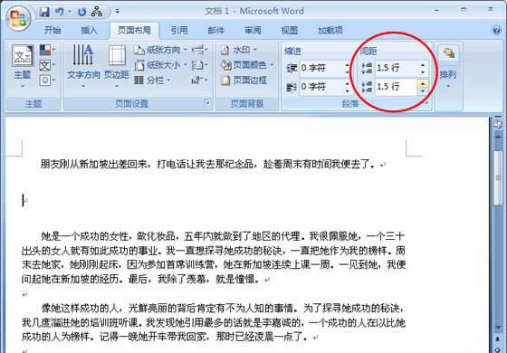Switch to the 审阅 review tab

[x=253, y=31]
